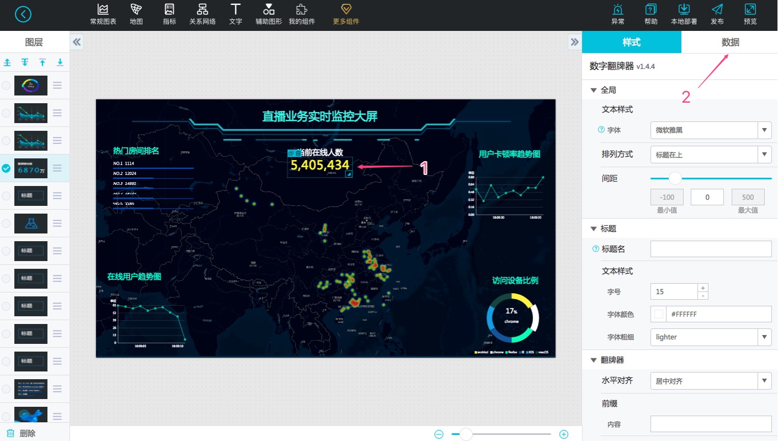778x441 pixels.
Task: Uncheck the 6870万 layer checkbox
Action: pyautogui.click(x=6, y=168)
